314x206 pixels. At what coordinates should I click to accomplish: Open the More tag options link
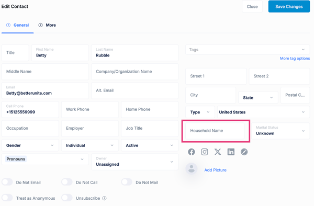pyautogui.click(x=295, y=59)
